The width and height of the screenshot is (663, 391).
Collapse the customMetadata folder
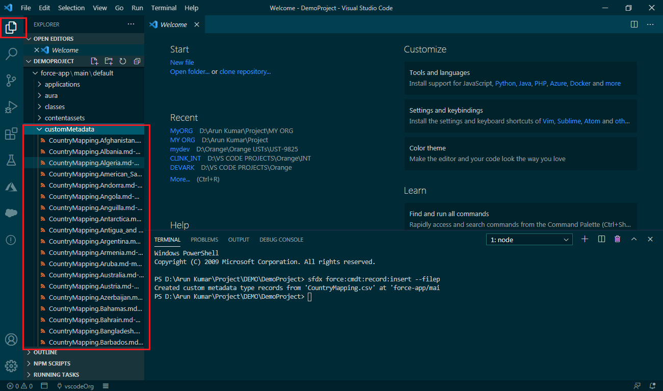(69, 129)
